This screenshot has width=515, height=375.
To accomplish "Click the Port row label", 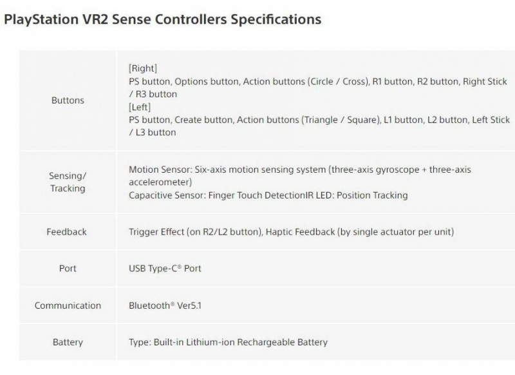I will 68,268.
